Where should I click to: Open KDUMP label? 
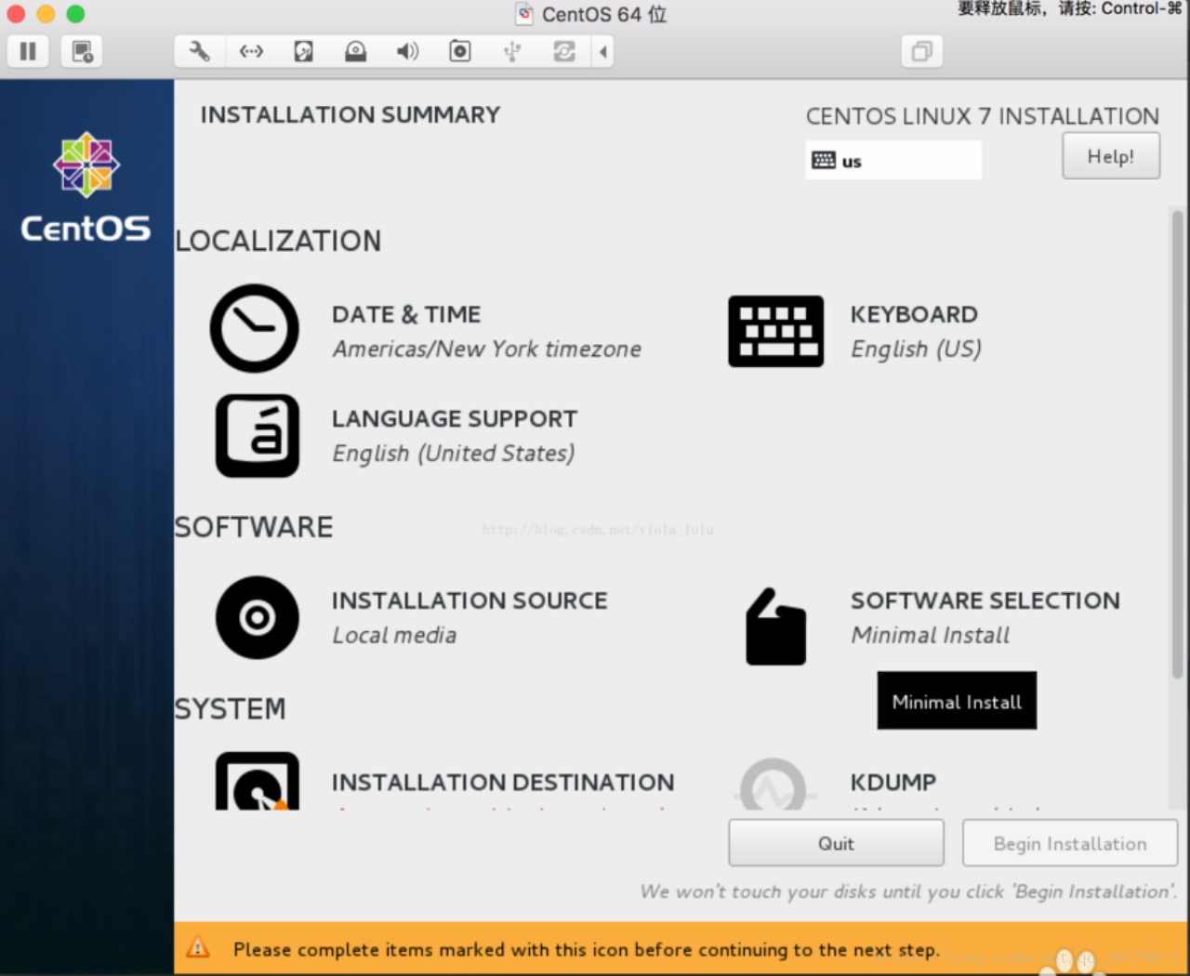(x=893, y=783)
